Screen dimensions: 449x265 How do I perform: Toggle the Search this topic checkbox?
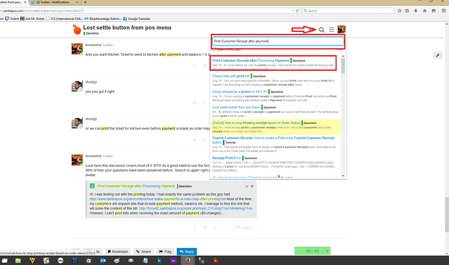click(x=214, y=49)
